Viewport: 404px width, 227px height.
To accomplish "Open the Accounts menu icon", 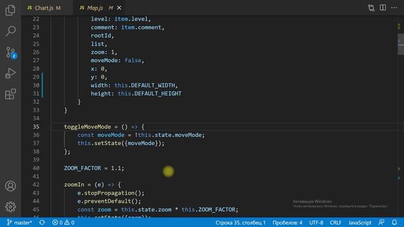I will [10, 186].
